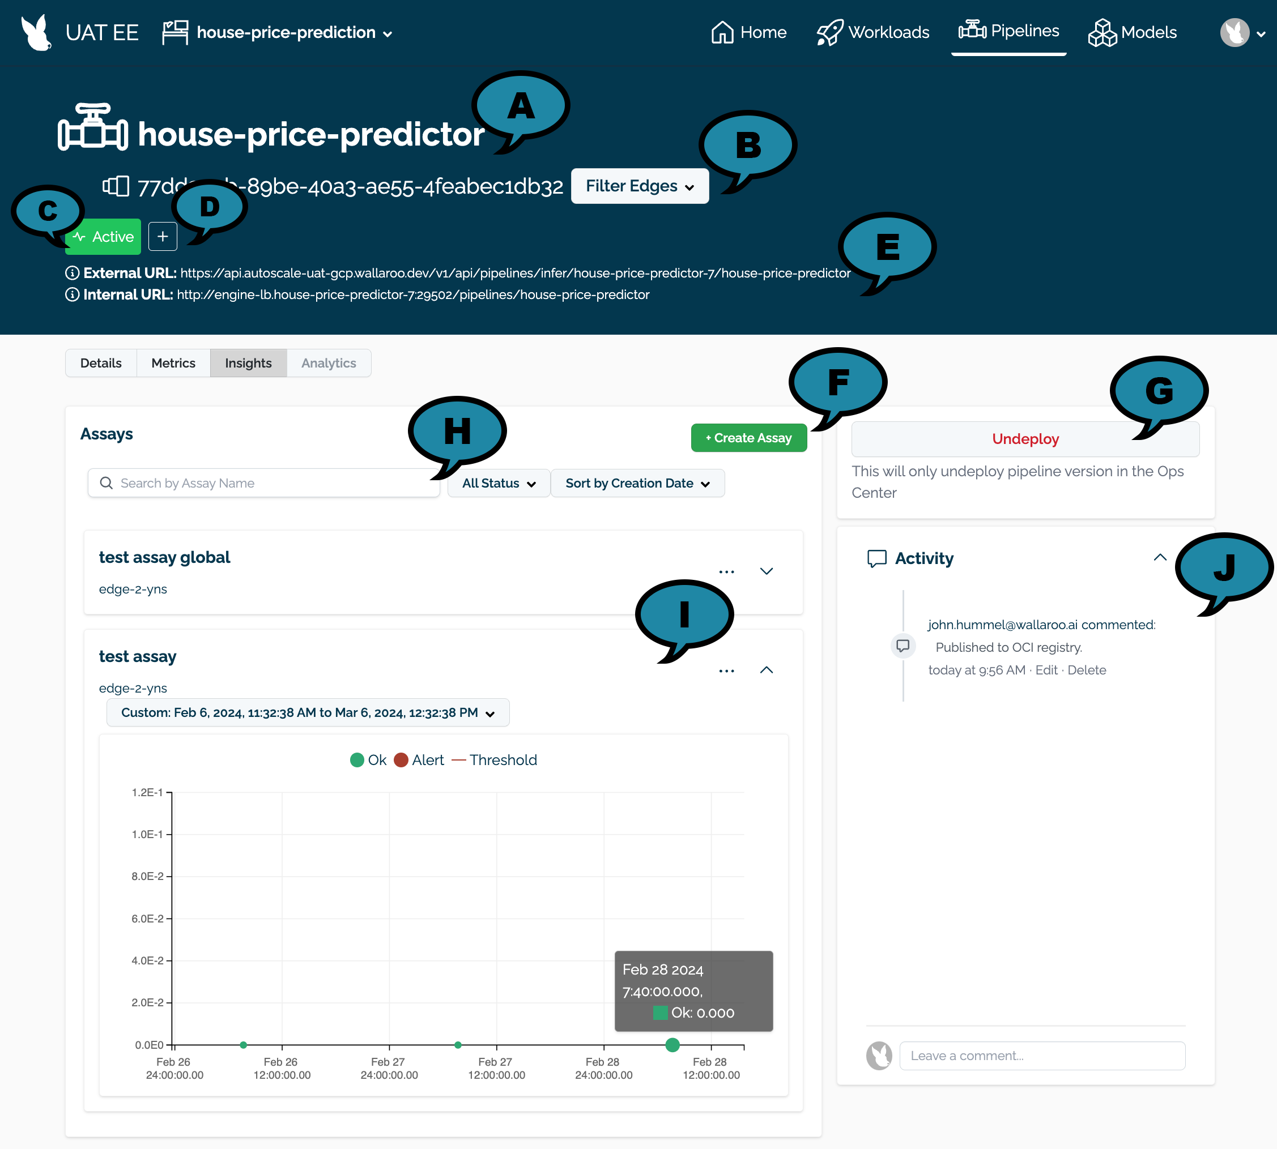Select the Workloads rocket icon
Screen dimensions: 1277x1149
(x=829, y=32)
